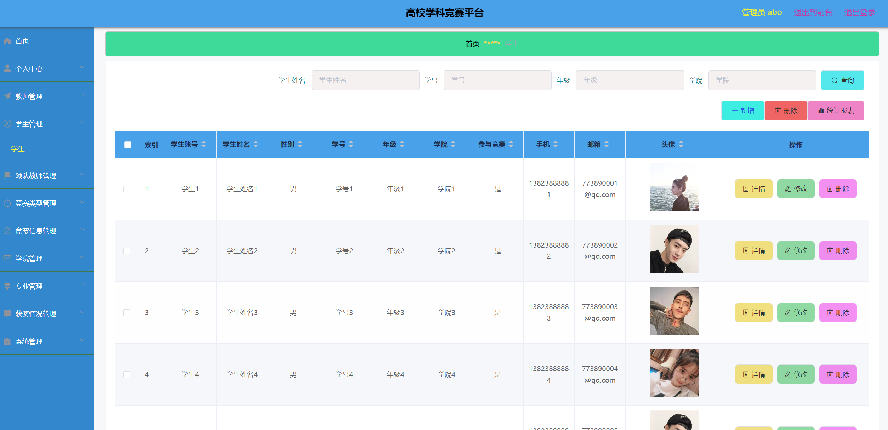Click the bell icon beside 竞赛信息管理
Image resolution: width=888 pixels, height=430 pixels.
7,231
